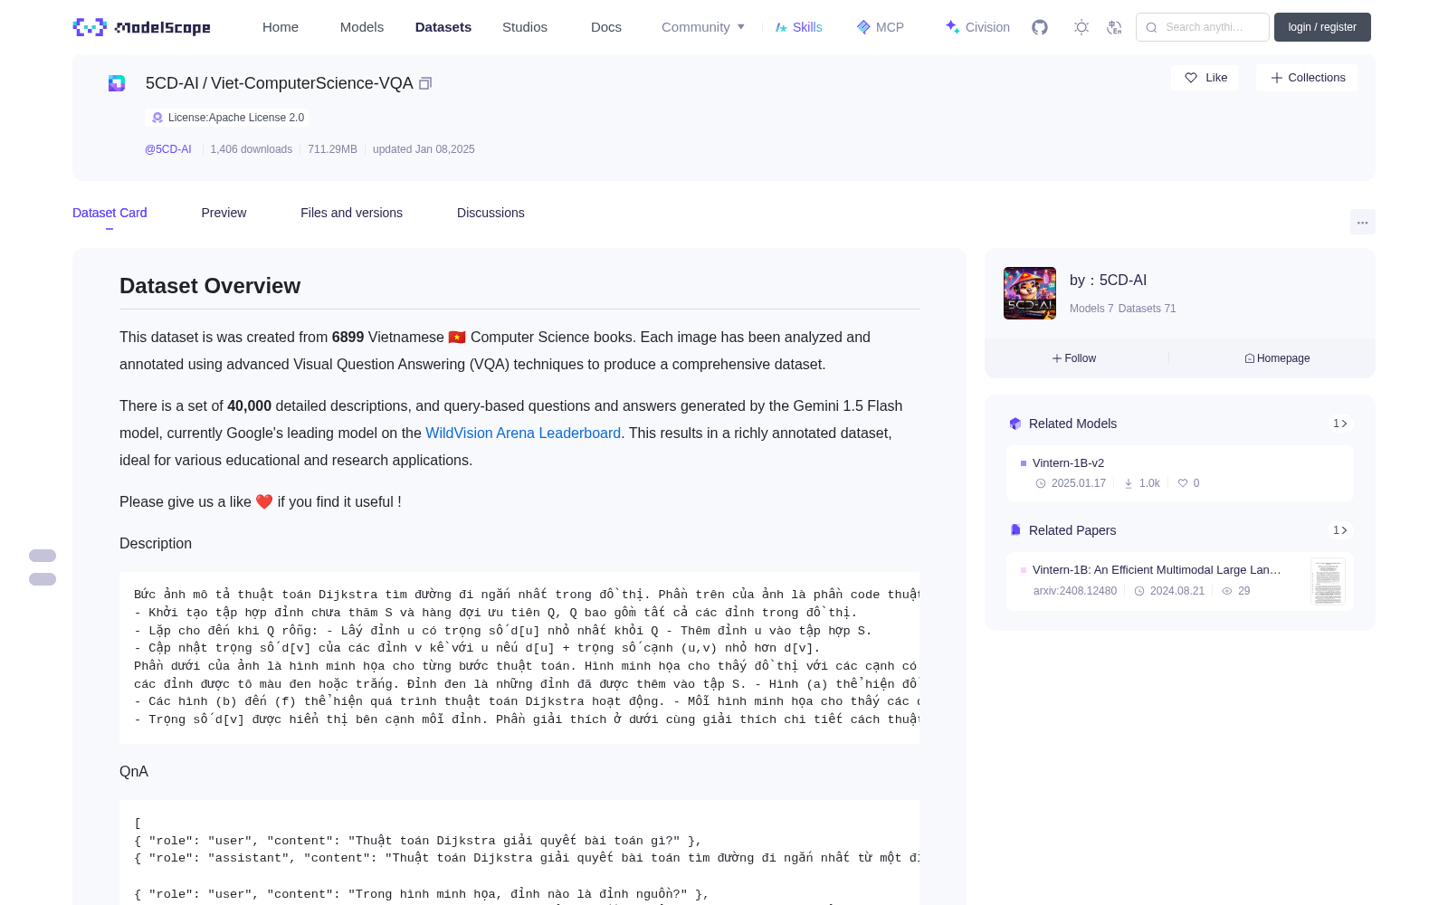
Task: Click the lower floating side pill button
Action: (43, 579)
